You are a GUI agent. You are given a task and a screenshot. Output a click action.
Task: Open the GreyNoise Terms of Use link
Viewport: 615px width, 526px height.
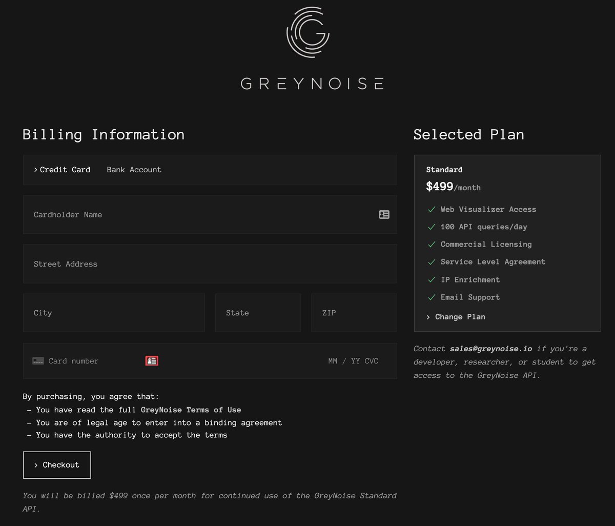191,410
